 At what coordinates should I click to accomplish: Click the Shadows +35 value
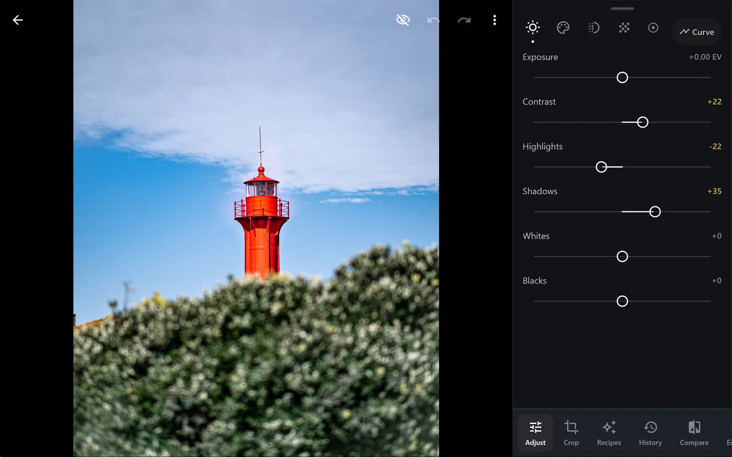(714, 191)
